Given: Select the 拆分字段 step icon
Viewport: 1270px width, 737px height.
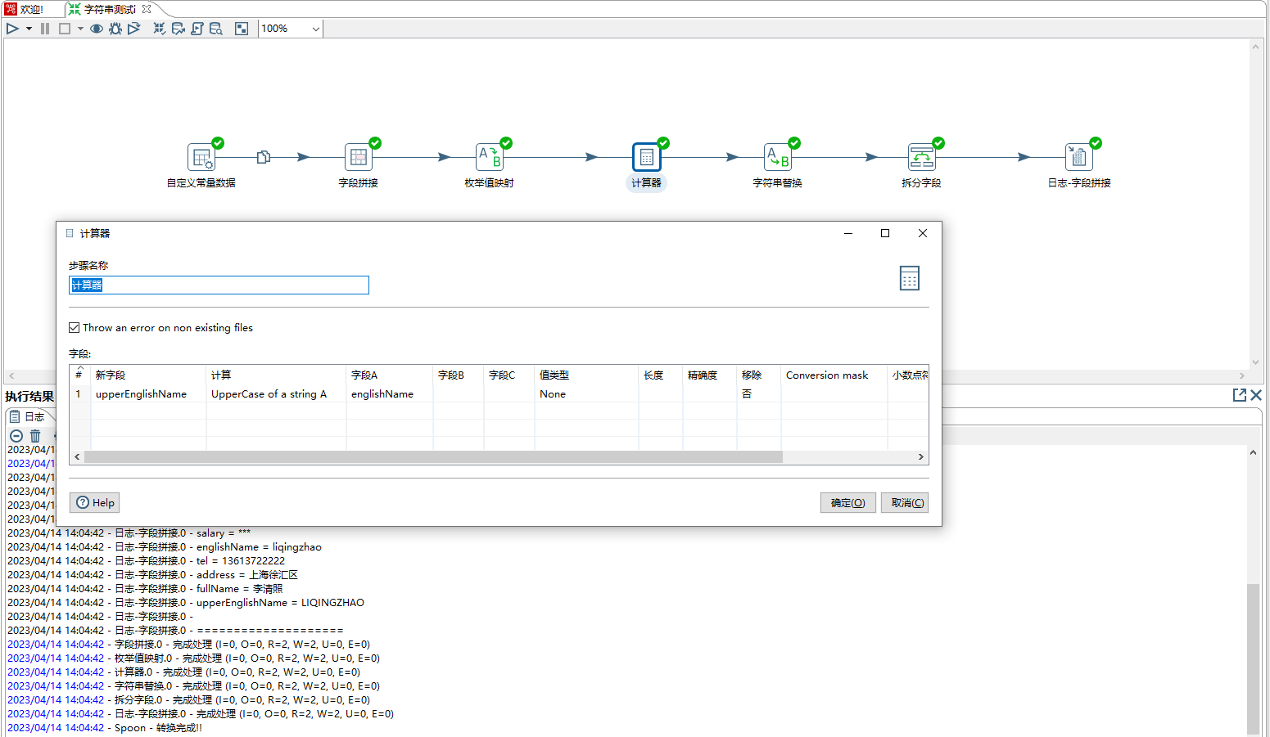Looking at the screenshot, I should pos(921,157).
